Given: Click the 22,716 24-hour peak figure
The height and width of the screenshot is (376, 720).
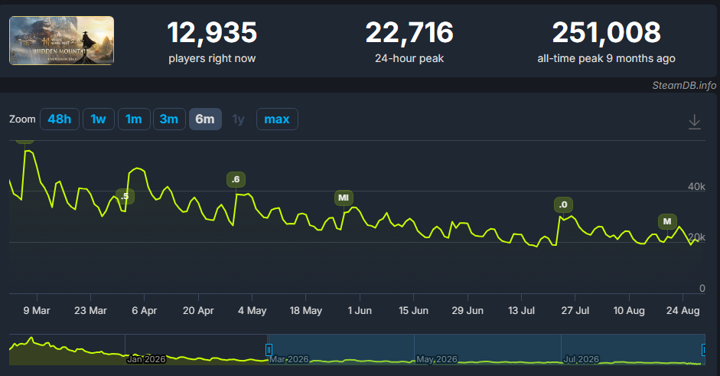Looking at the screenshot, I should [409, 33].
